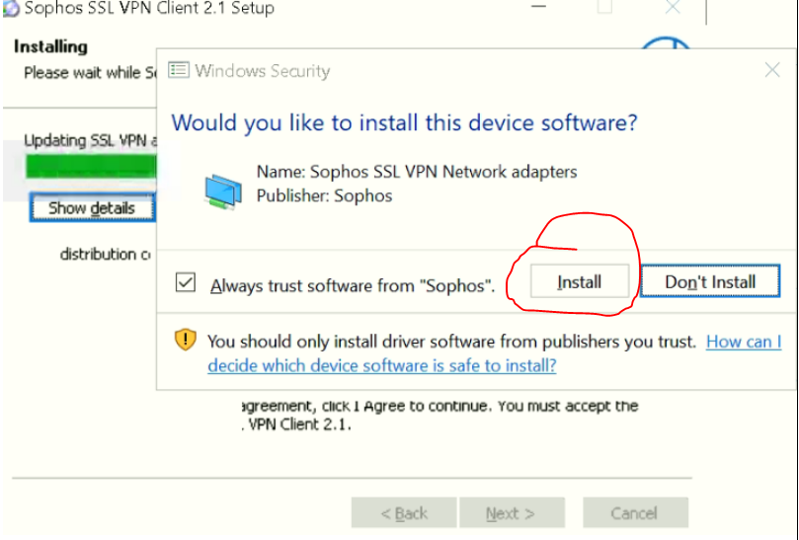
Task: Uncheck Always trust software from Sophos
Action: [185, 283]
